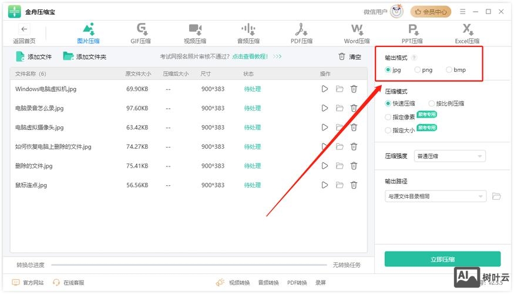Click the 微信用户 avatar
Viewport: 514px width, 294px height.
(397, 12)
